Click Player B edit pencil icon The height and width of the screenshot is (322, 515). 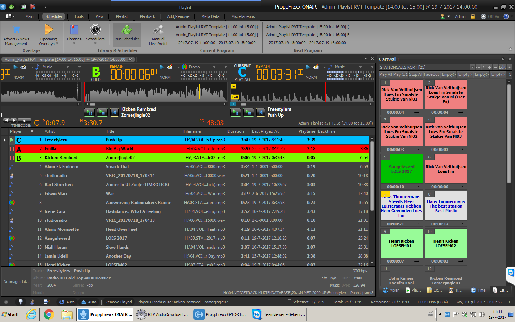170,67
